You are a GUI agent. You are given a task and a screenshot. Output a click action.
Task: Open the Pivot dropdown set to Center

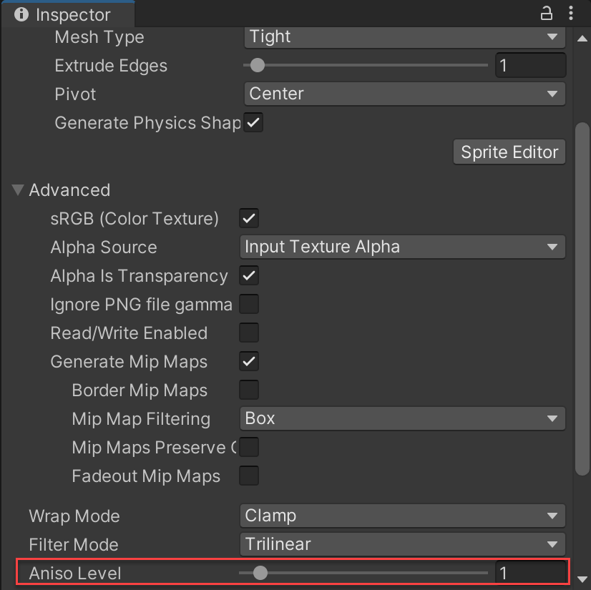point(404,94)
